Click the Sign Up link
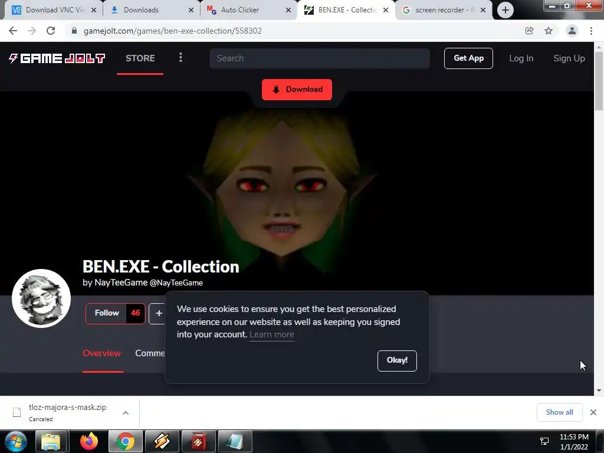 point(569,58)
